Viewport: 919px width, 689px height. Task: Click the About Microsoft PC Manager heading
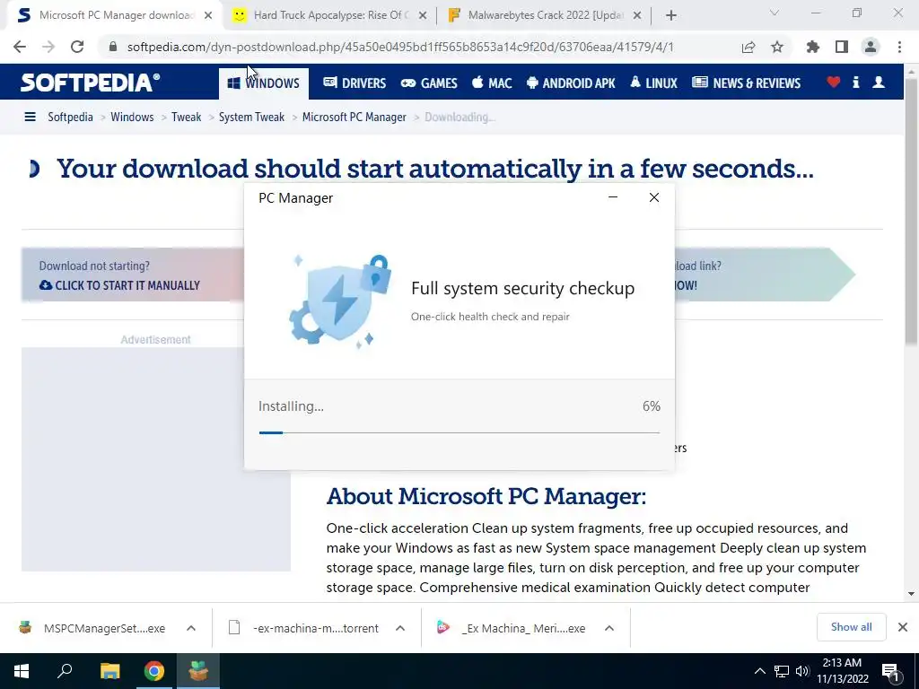(486, 496)
